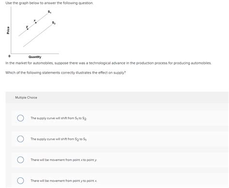Click point y on the supply graph
The image size is (229, 188).
tap(28, 29)
